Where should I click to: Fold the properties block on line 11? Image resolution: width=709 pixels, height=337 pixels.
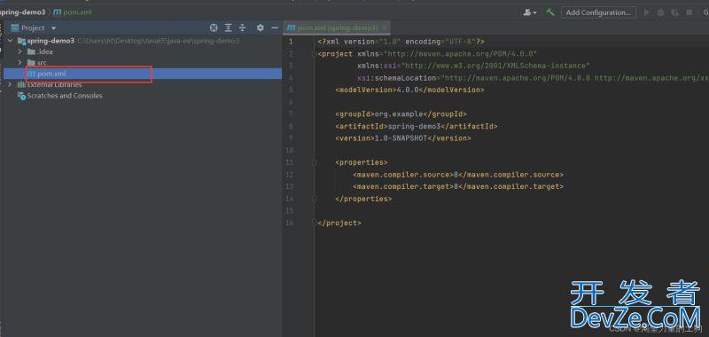click(315, 162)
